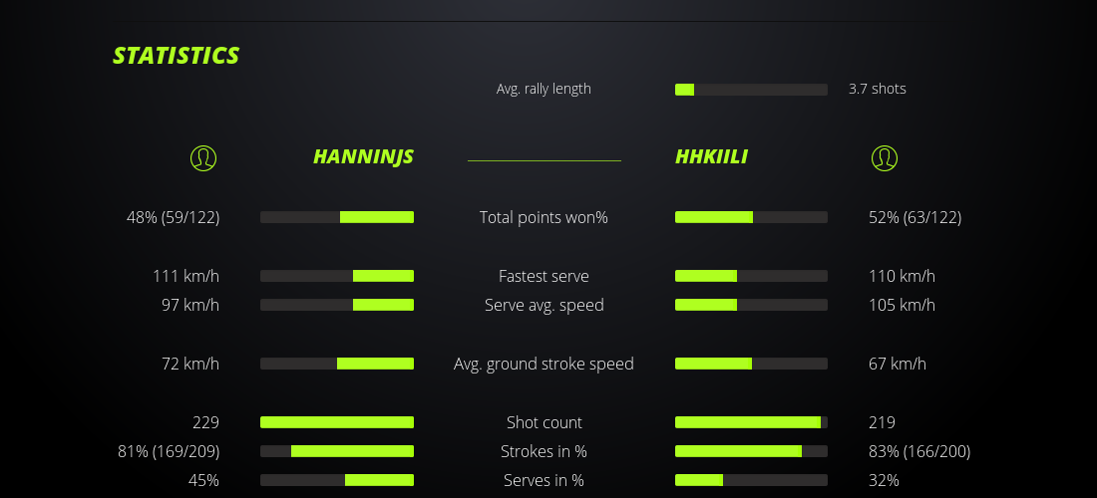
Task: Click the Shot count label
Action: click(x=544, y=422)
